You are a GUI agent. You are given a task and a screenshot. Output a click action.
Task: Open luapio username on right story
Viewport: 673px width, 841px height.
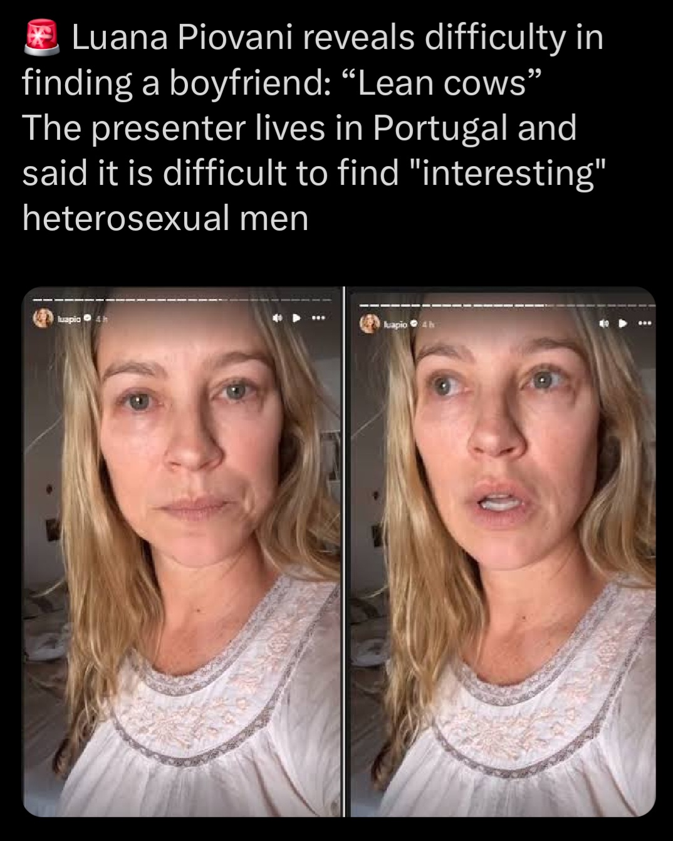(396, 325)
